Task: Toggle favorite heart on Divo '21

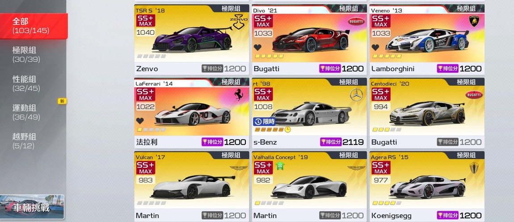Action: point(257,47)
